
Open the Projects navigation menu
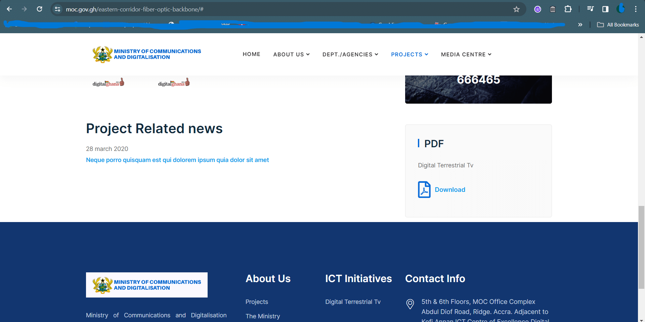pyautogui.click(x=410, y=54)
